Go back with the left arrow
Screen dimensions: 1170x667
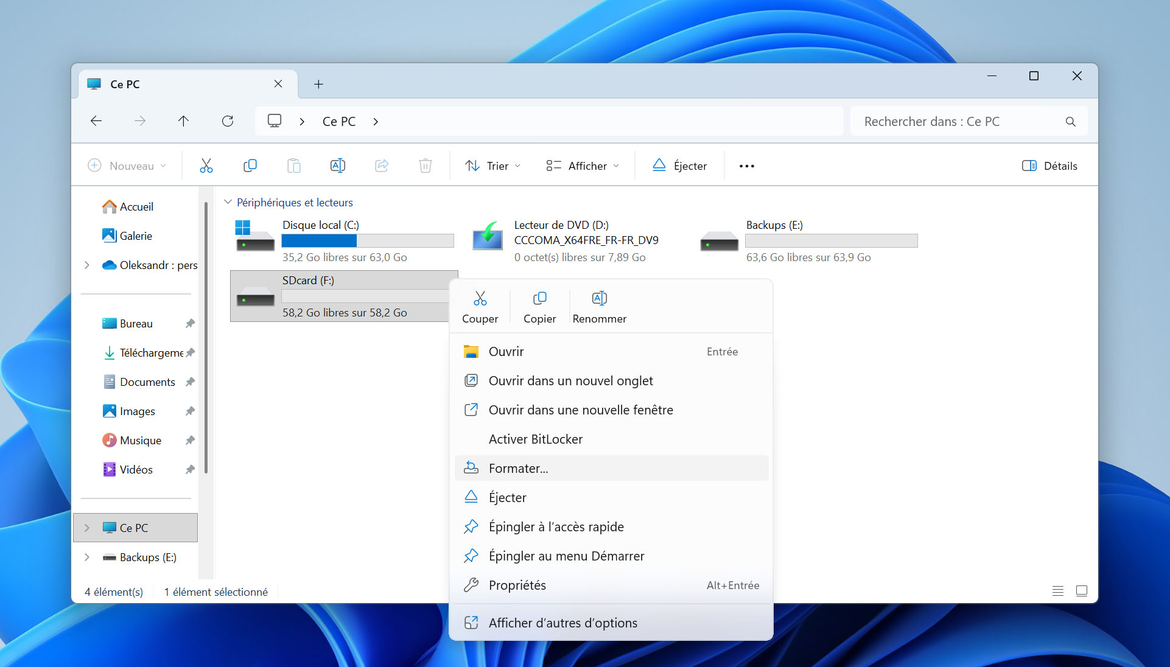pos(96,121)
